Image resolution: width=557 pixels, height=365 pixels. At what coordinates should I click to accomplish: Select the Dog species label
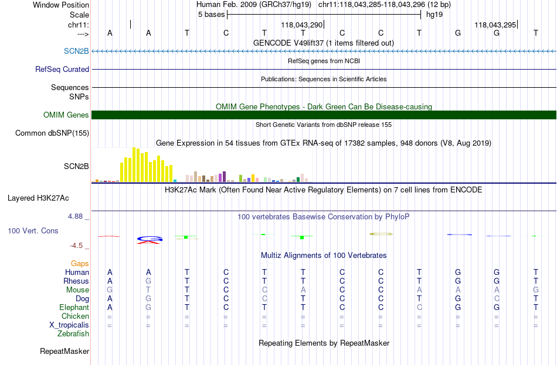coord(82,299)
